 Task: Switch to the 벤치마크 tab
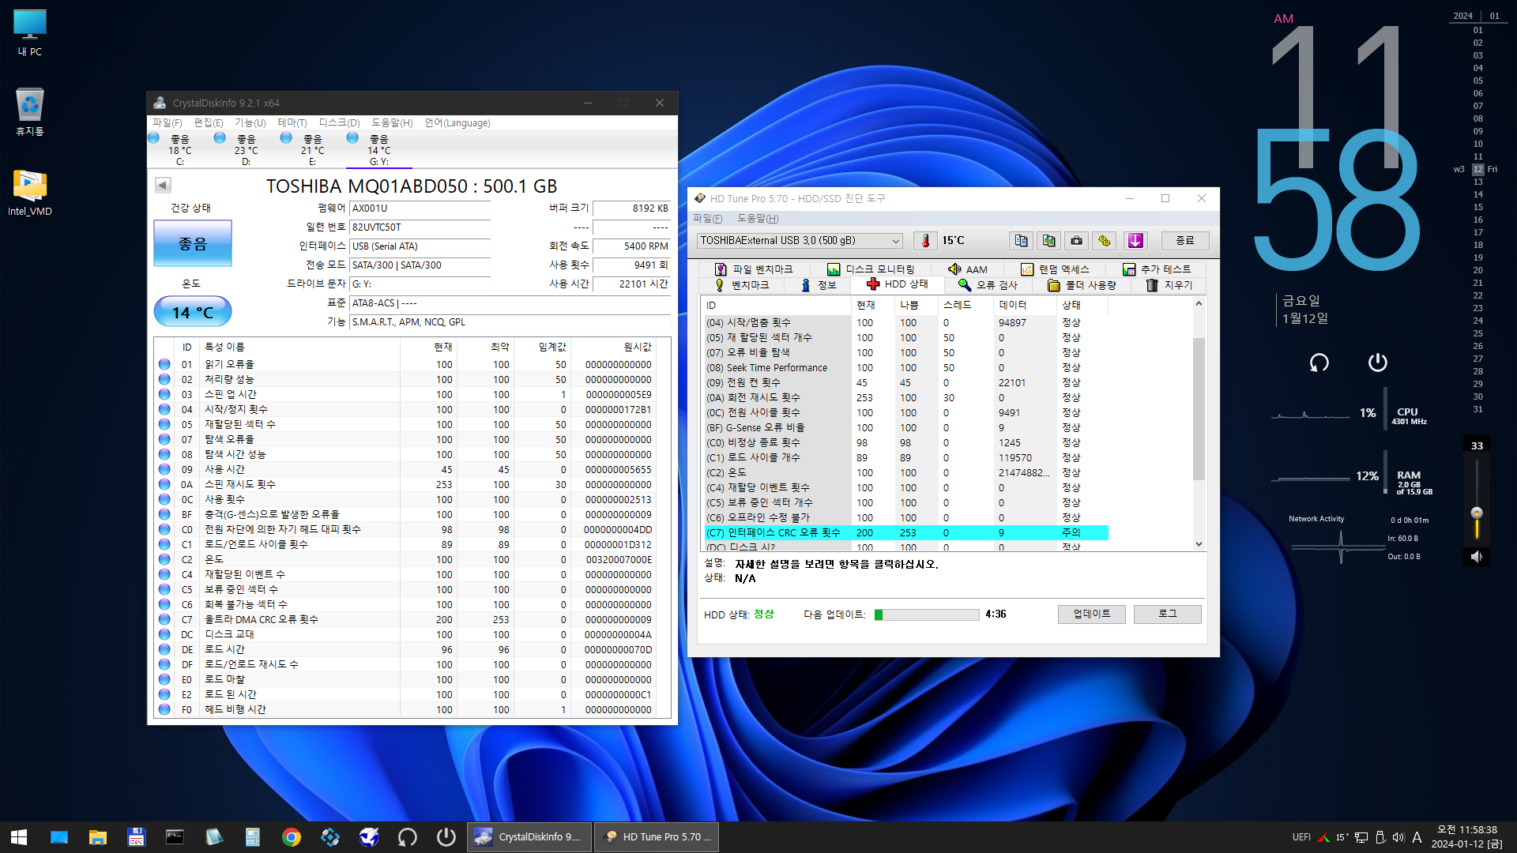pyautogui.click(x=742, y=285)
